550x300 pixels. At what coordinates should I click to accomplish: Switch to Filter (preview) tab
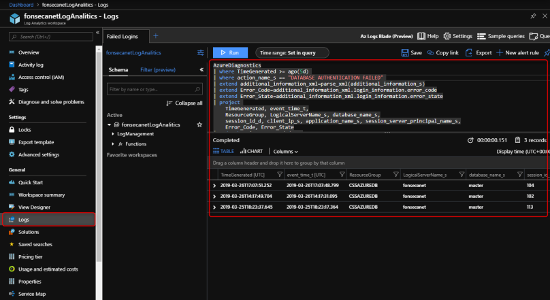point(157,70)
